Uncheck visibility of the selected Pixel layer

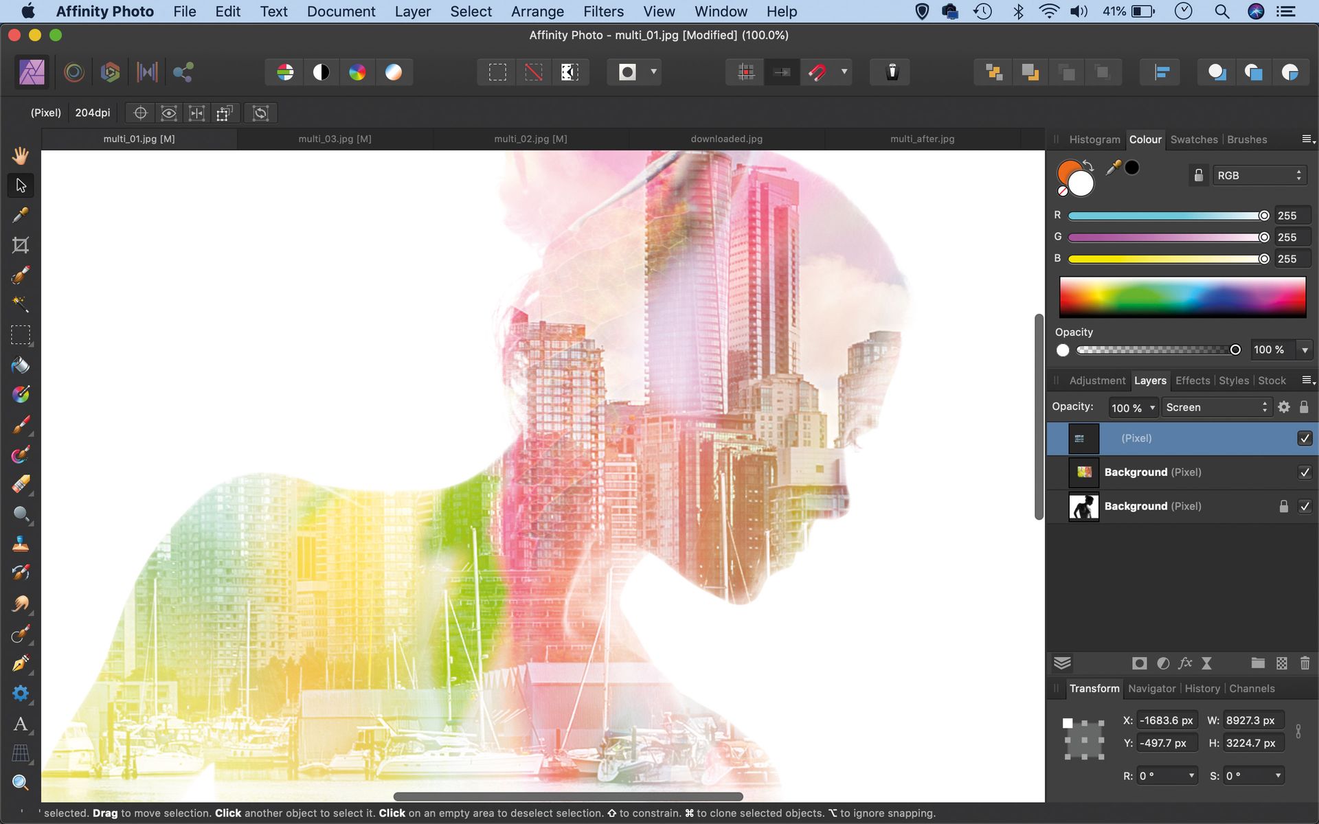click(1305, 438)
